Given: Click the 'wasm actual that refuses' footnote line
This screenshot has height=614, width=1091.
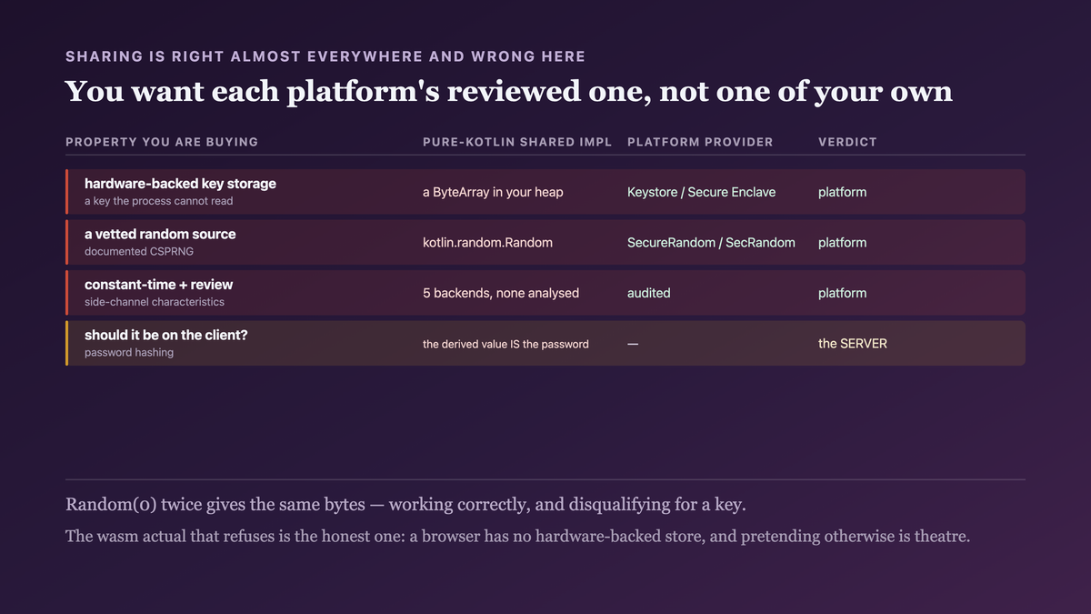Looking at the screenshot, I should coord(518,536).
